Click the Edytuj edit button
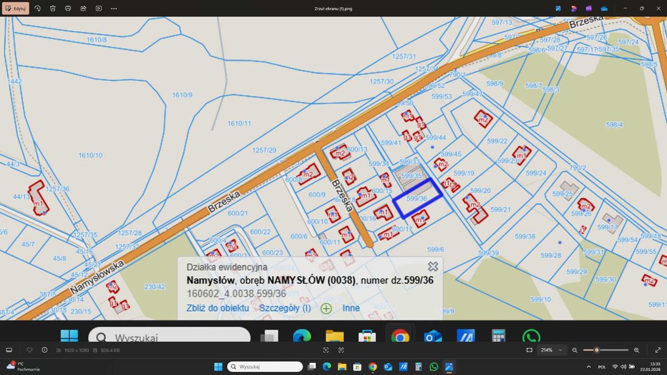Viewport: 667px width, 375px height. pyautogui.click(x=16, y=8)
